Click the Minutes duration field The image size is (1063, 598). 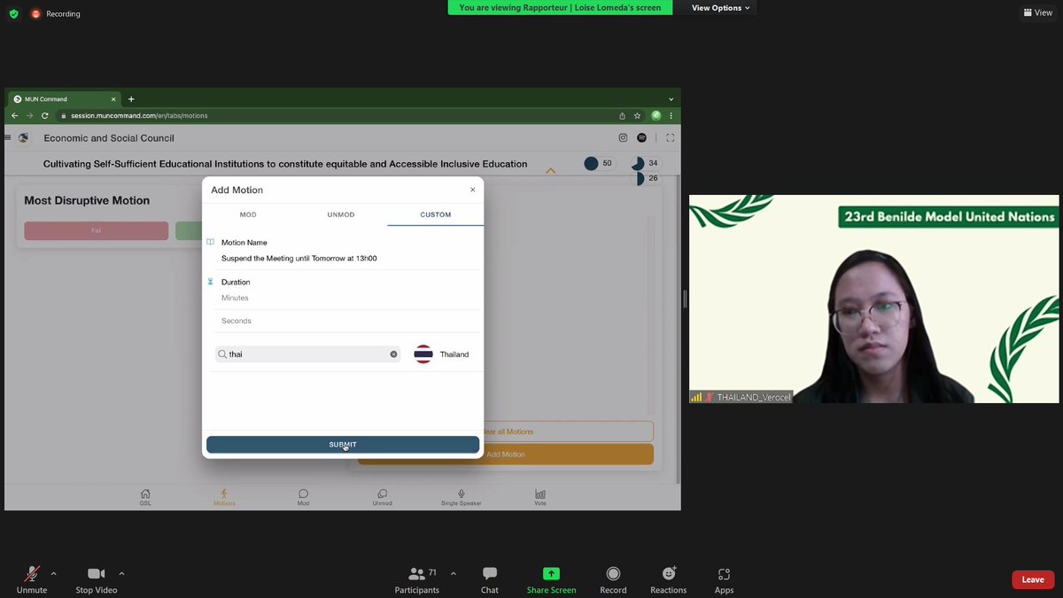(350, 299)
